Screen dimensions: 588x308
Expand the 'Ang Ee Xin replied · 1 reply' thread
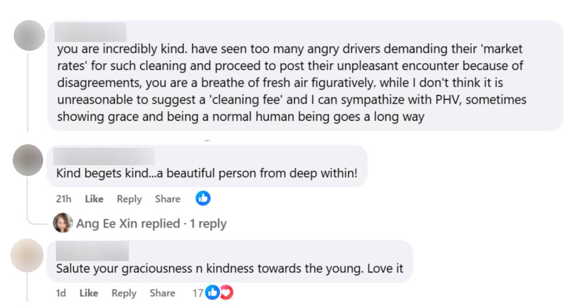(151, 223)
